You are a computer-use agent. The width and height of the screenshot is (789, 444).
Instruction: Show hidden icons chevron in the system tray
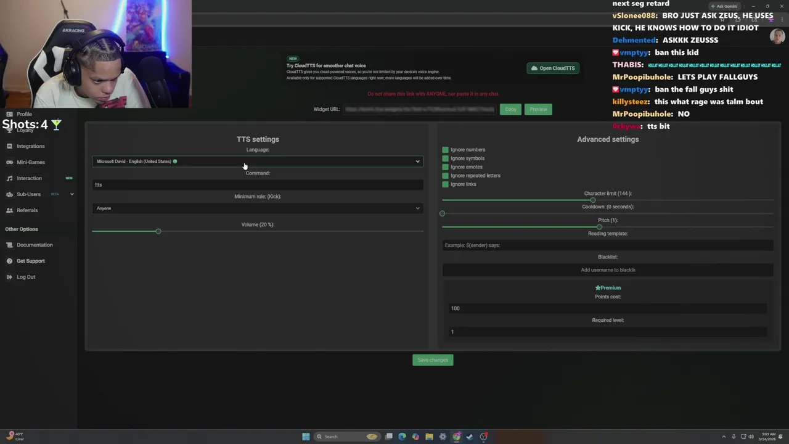[x=724, y=437]
